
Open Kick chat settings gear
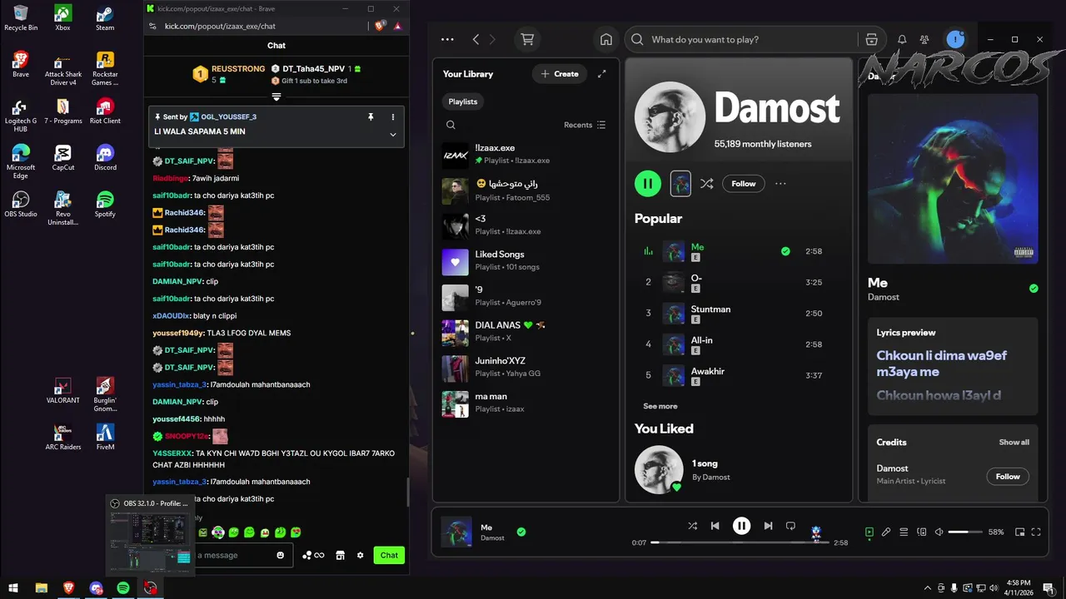point(360,555)
